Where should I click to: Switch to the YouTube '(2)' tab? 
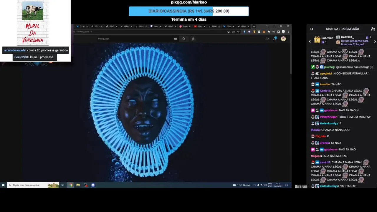click(200, 26)
